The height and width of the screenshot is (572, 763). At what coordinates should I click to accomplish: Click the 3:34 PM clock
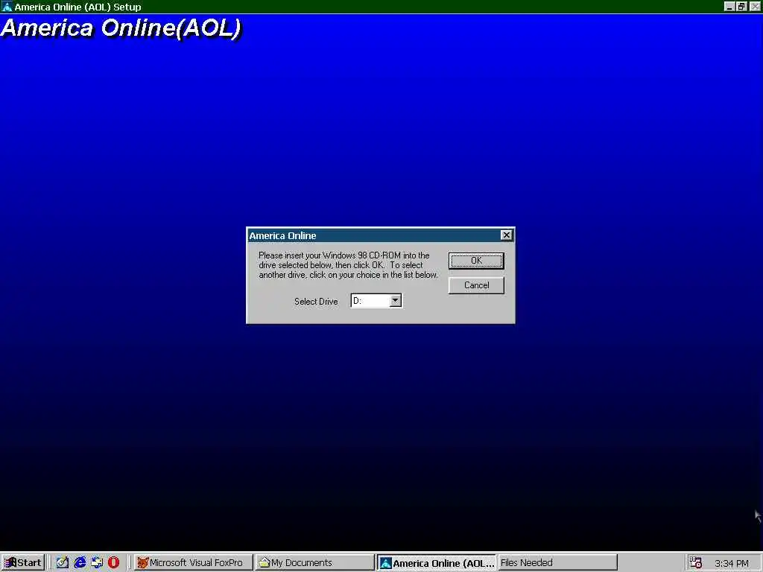pyautogui.click(x=732, y=563)
